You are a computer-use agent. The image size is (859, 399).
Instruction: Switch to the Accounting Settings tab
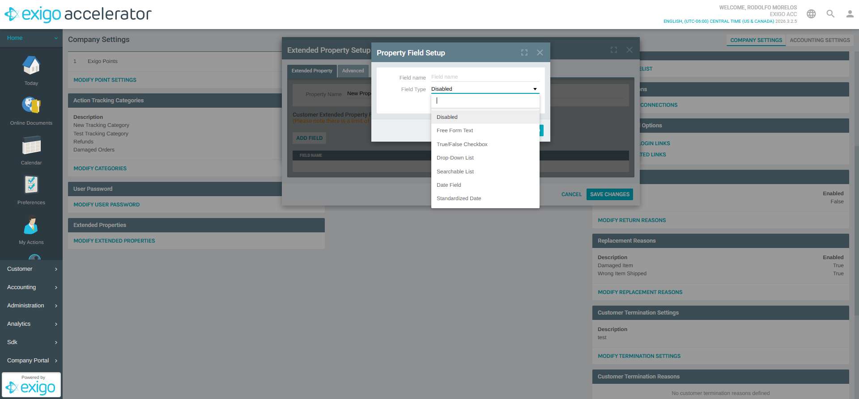(820, 40)
